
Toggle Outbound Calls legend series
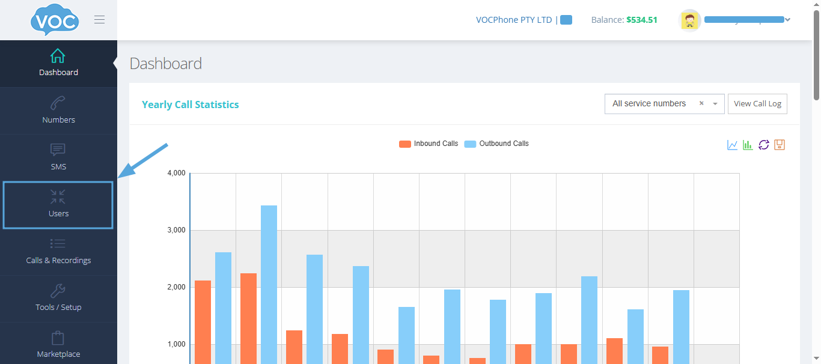(x=496, y=144)
